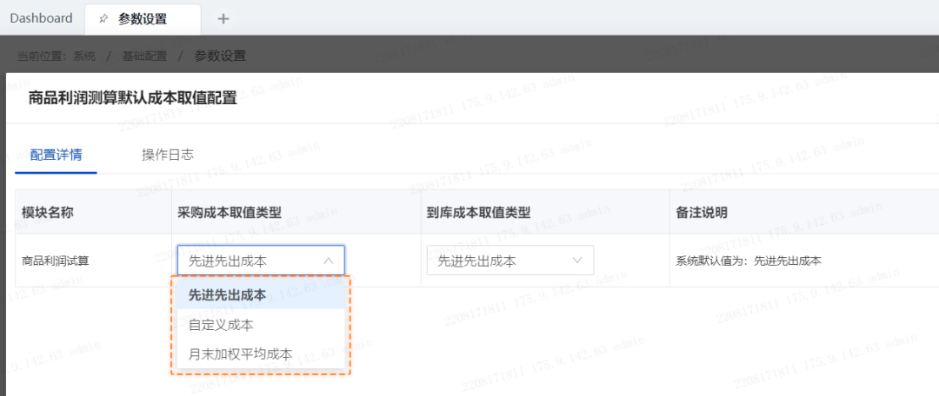
Task: Expand the 到库成本取值类型 dropdown chevron
Action: pos(577,261)
